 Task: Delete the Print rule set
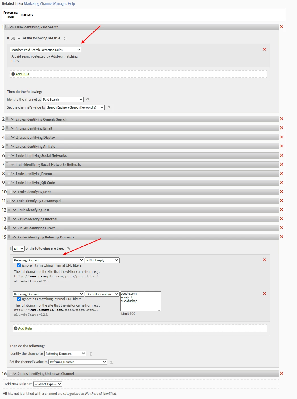(x=281, y=191)
